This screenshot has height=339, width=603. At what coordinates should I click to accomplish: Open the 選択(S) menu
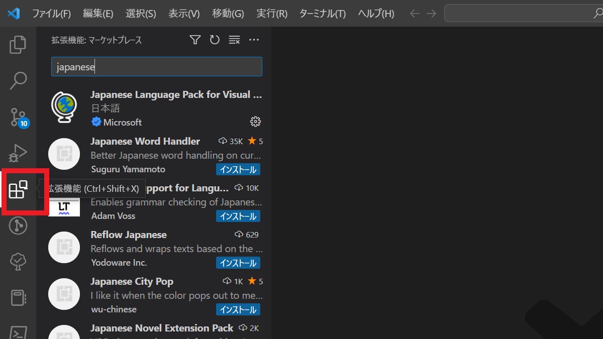pyautogui.click(x=141, y=14)
